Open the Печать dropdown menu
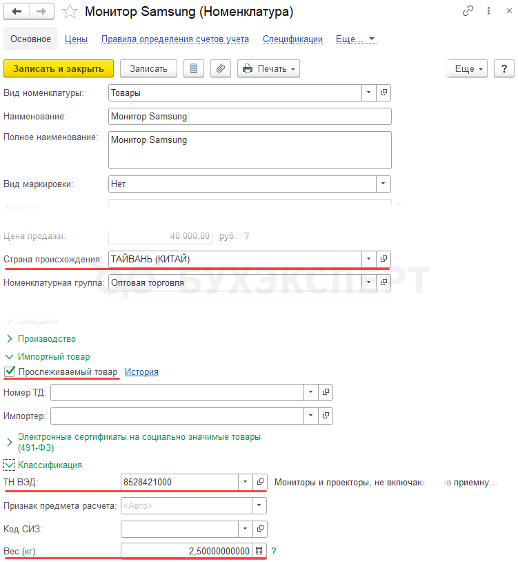The height and width of the screenshot is (562, 518). click(x=268, y=68)
